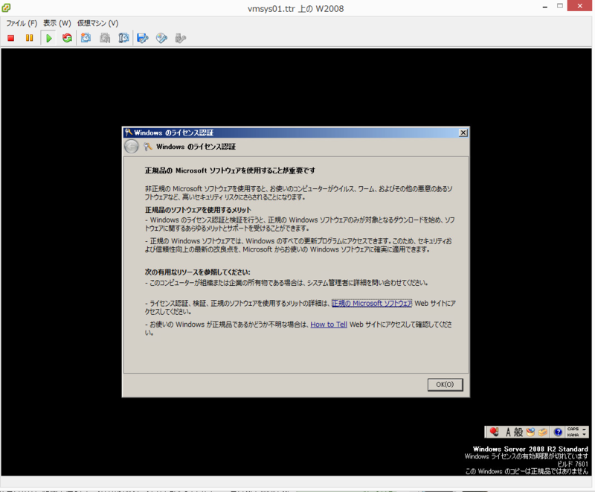Image resolution: width=595 pixels, height=492 pixels.
Task: Open the How to Tell link
Action: 329,325
